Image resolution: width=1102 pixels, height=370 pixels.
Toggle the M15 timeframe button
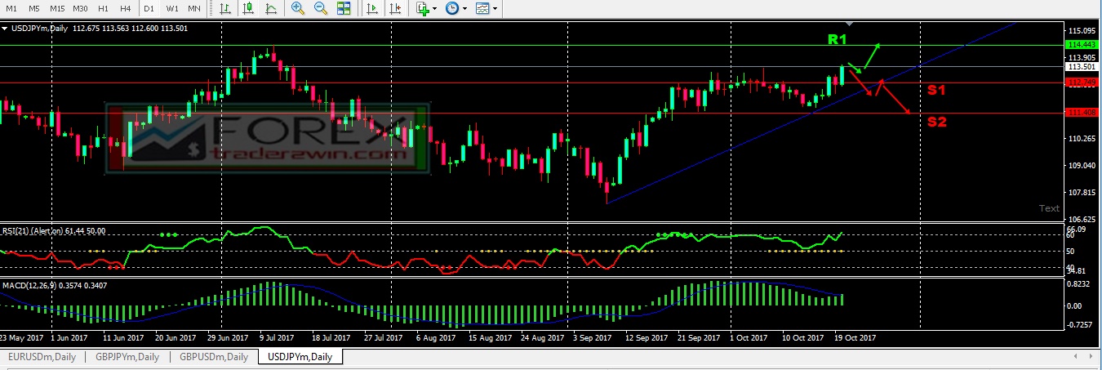tap(57, 8)
